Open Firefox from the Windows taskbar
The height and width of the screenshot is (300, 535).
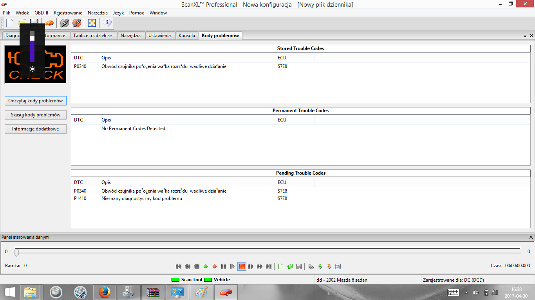point(104,292)
